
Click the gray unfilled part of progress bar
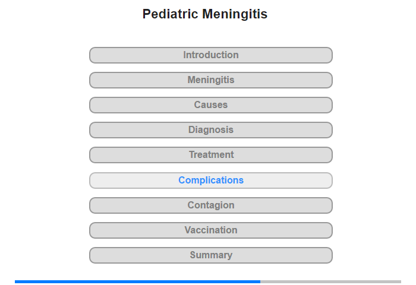[x=330, y=281]
